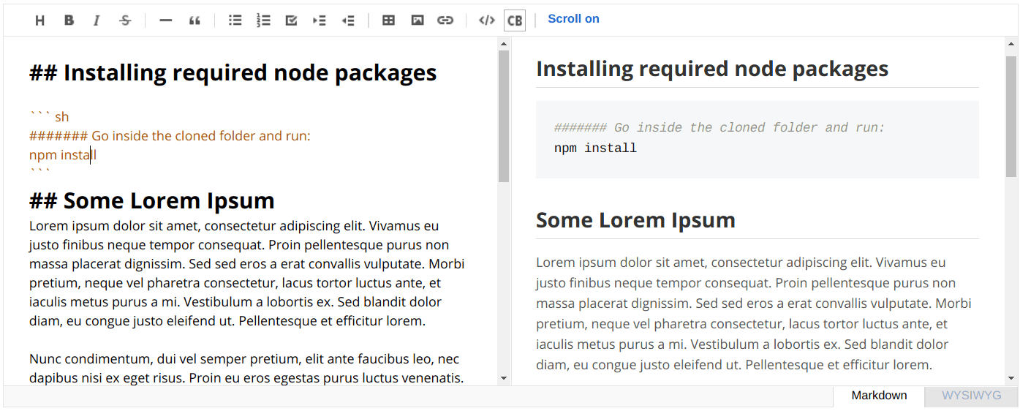Apply heading format with the H icon
This screenshot has width=1020, height=411.
(x=40, y=20)
